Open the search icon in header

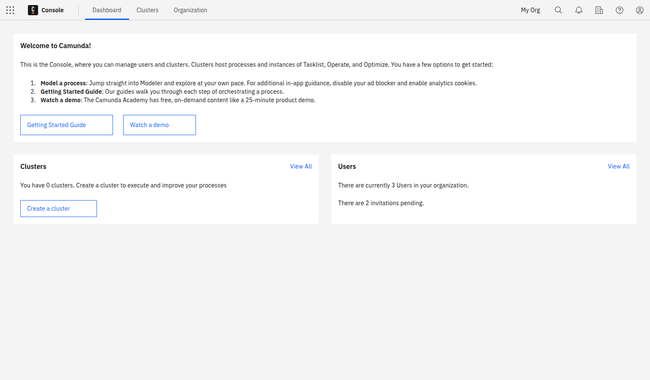(x=558, y=10)
